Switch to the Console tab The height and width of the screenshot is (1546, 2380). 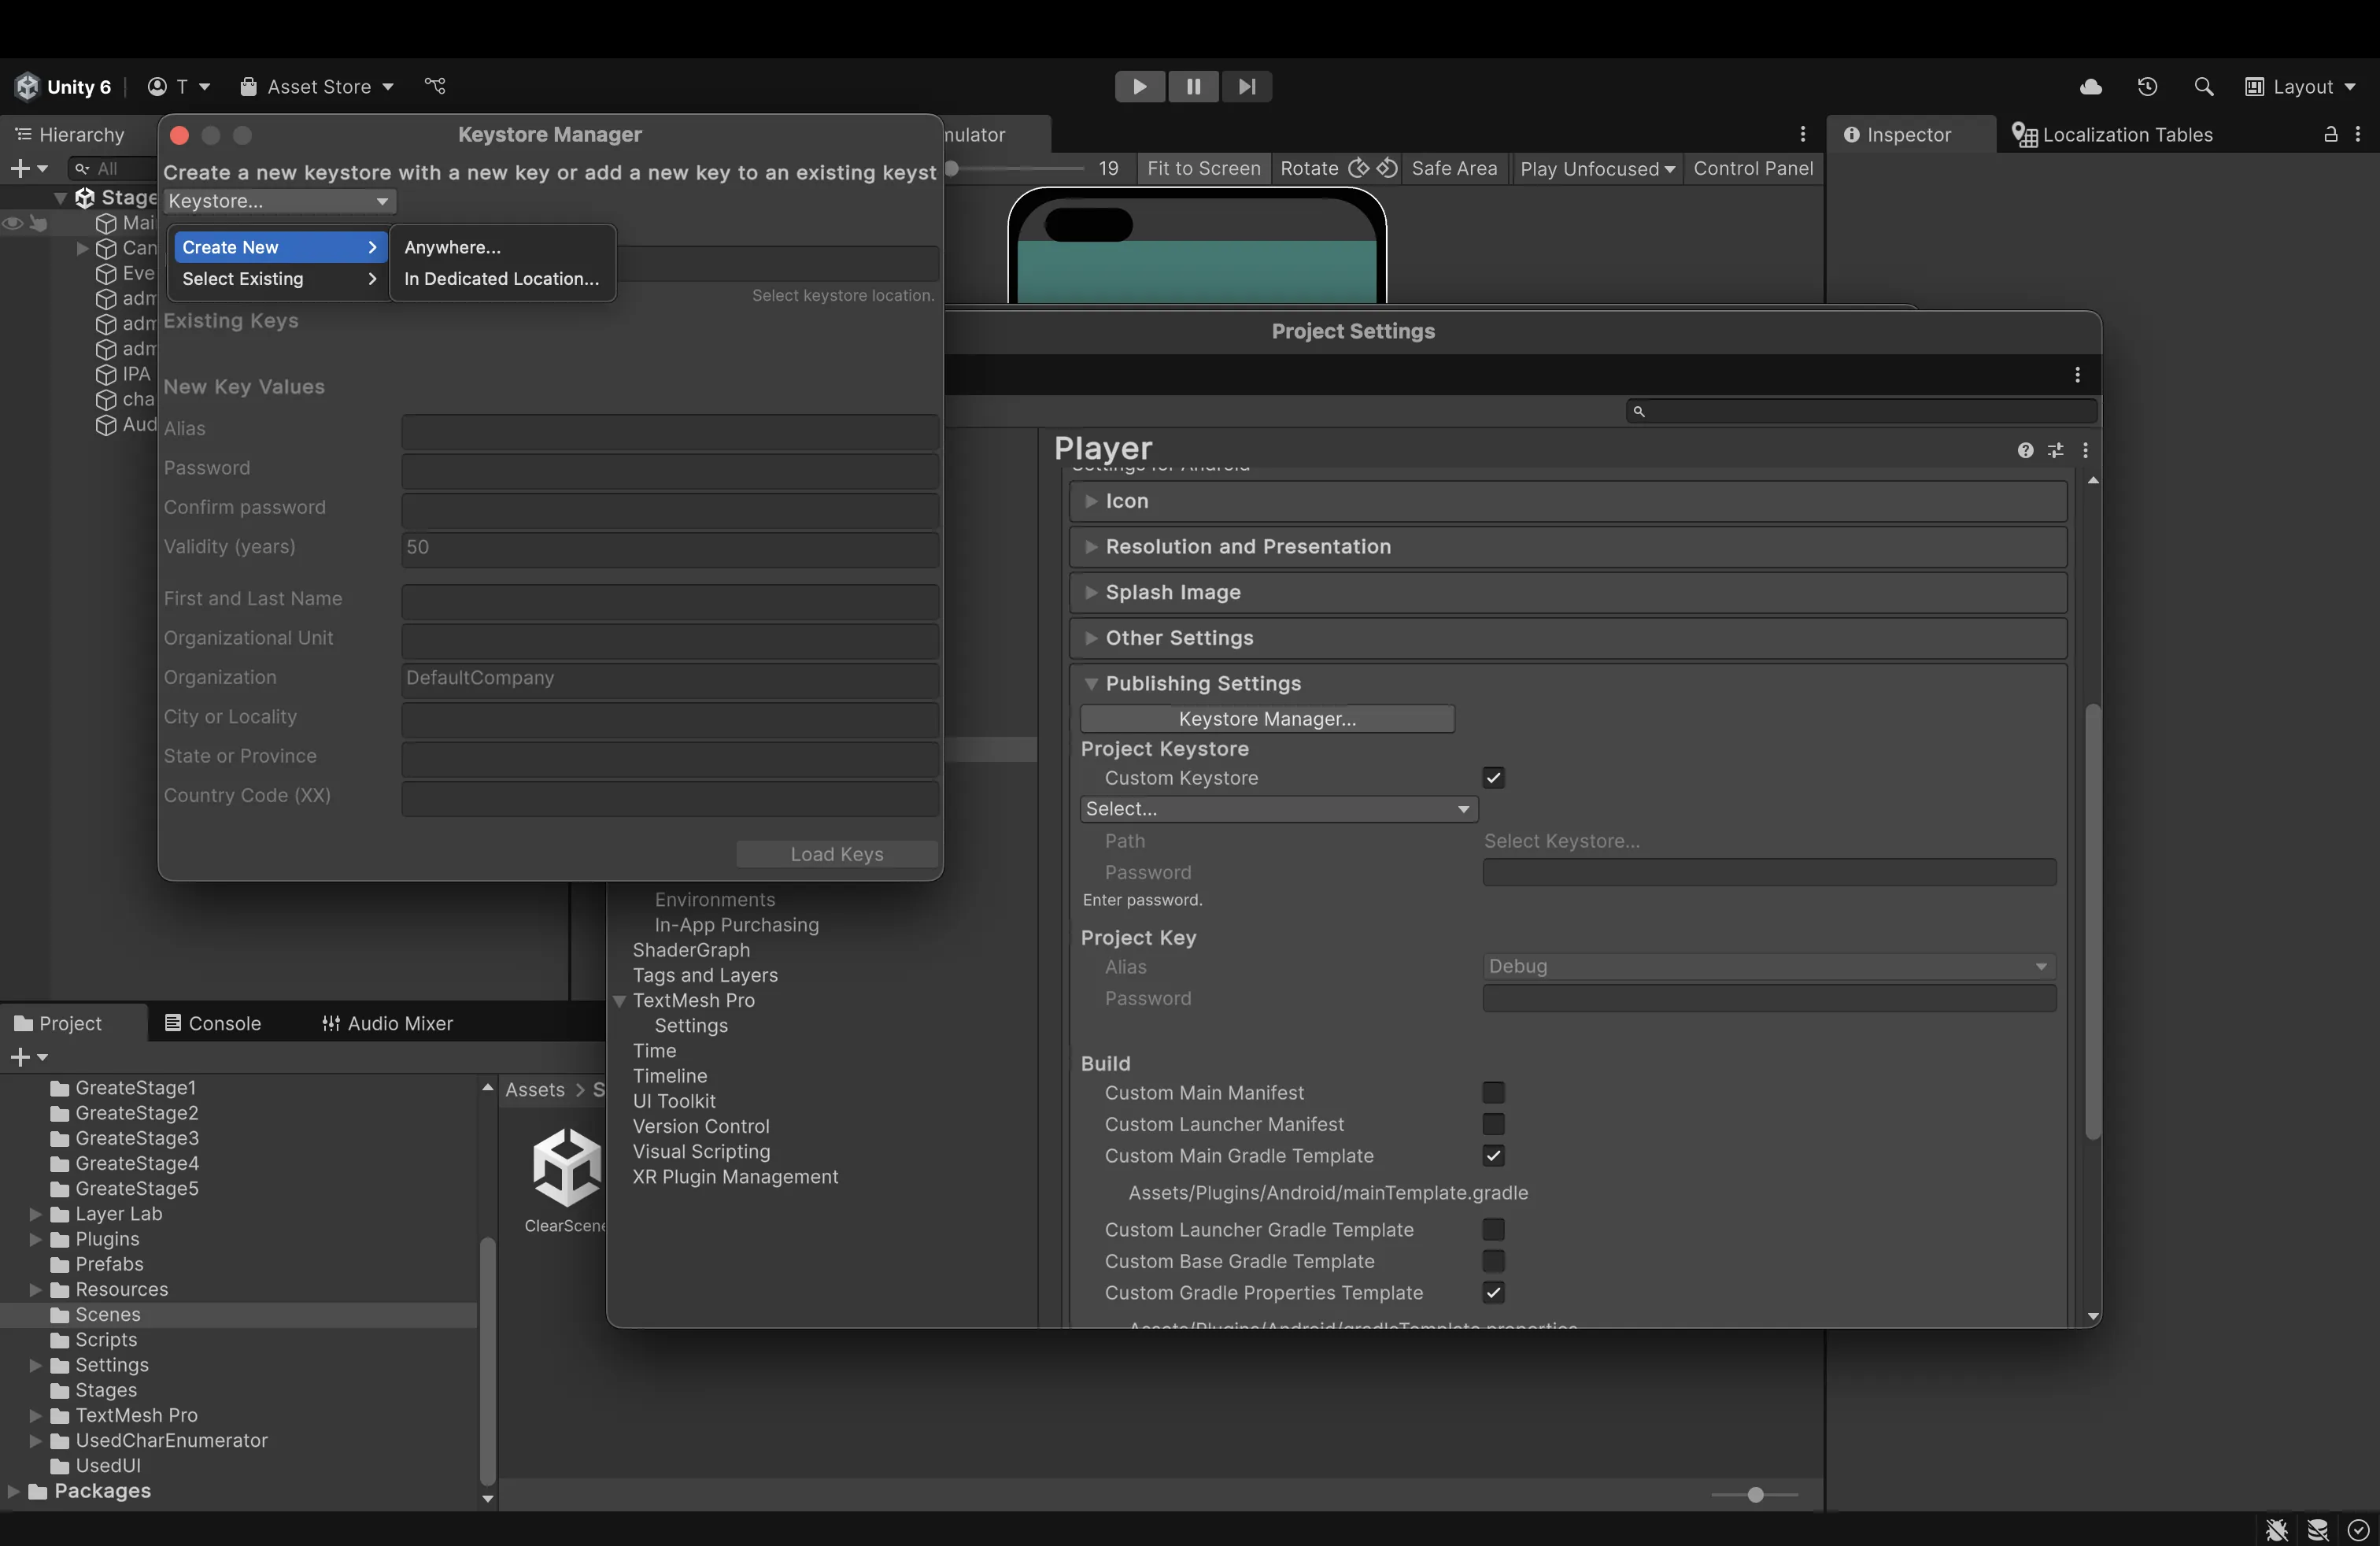[x=213, y=1023]
